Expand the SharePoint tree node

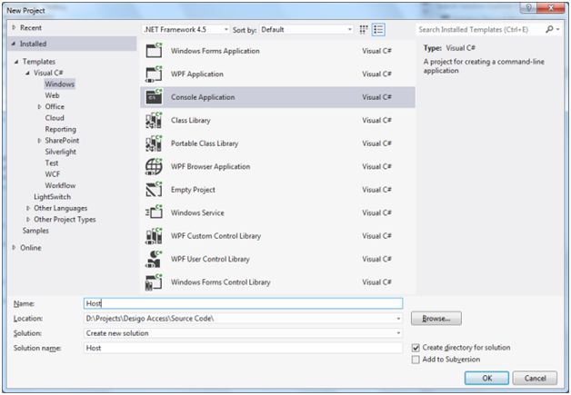39,141
